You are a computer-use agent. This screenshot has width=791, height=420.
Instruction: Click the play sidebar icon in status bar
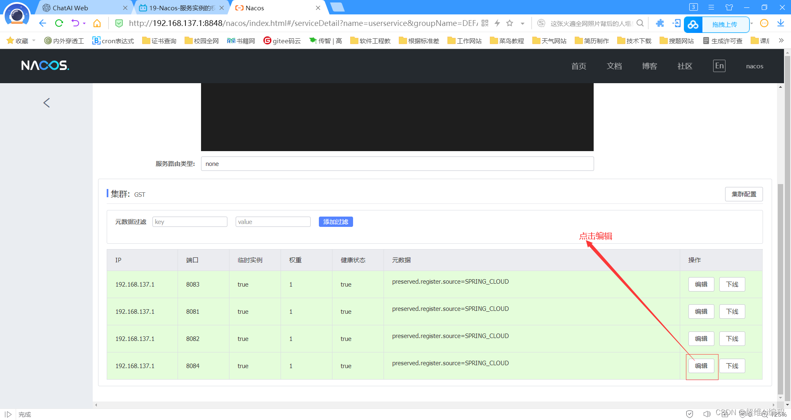click(8, 414)
